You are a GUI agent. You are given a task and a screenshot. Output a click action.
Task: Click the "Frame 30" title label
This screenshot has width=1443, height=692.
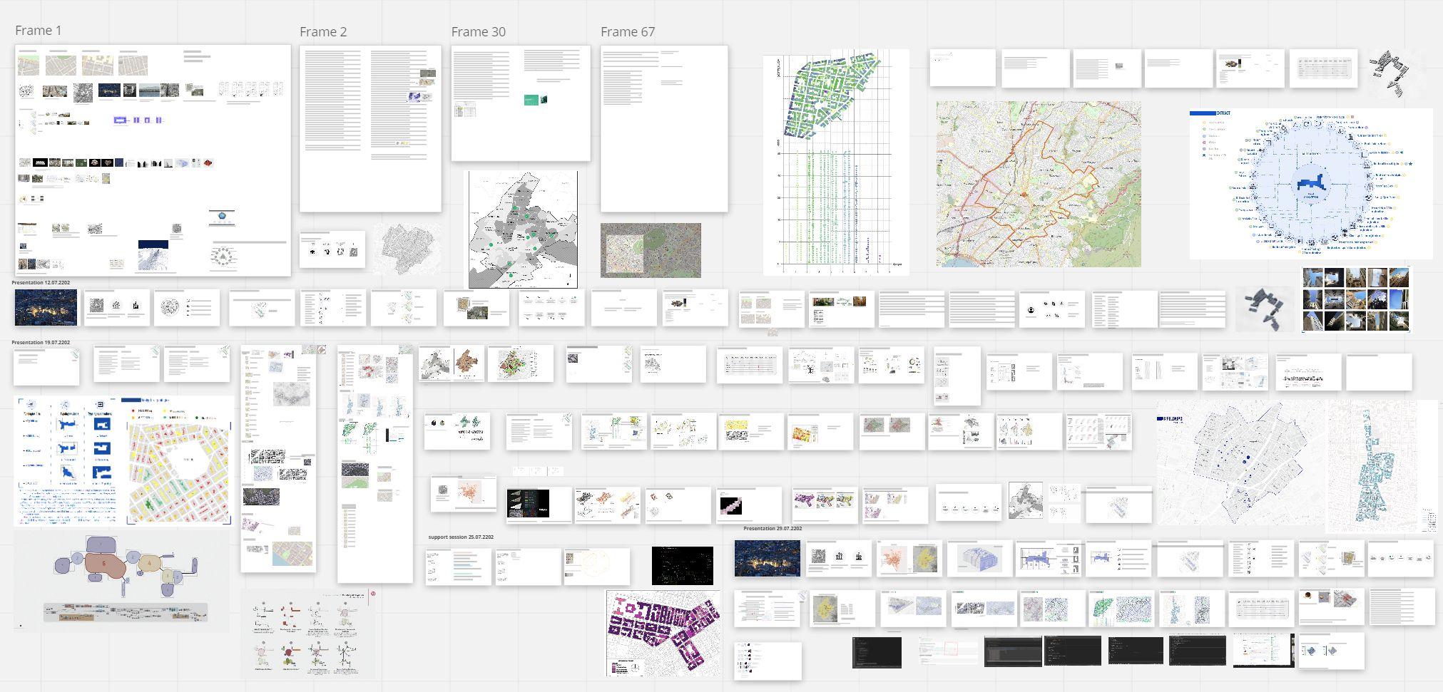(x=479, y=32)
